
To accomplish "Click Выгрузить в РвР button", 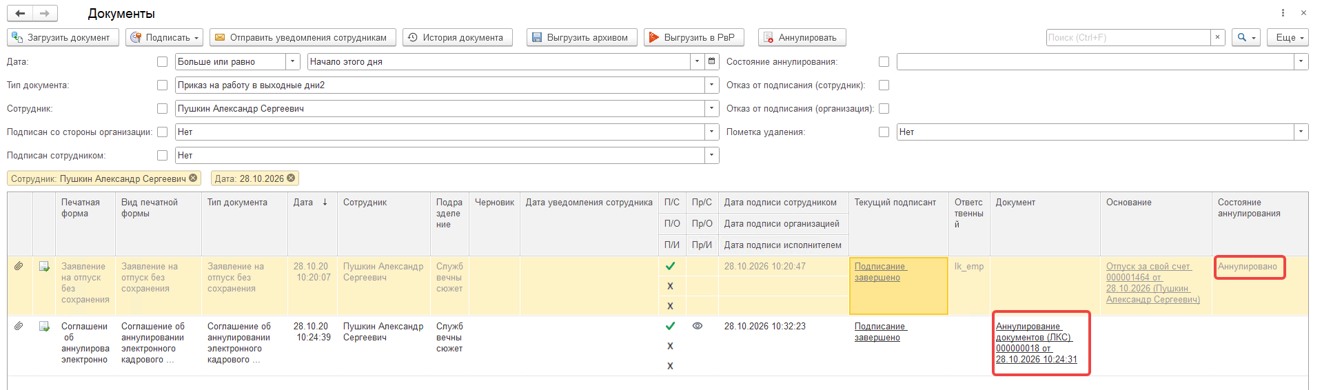I will 694,37.
